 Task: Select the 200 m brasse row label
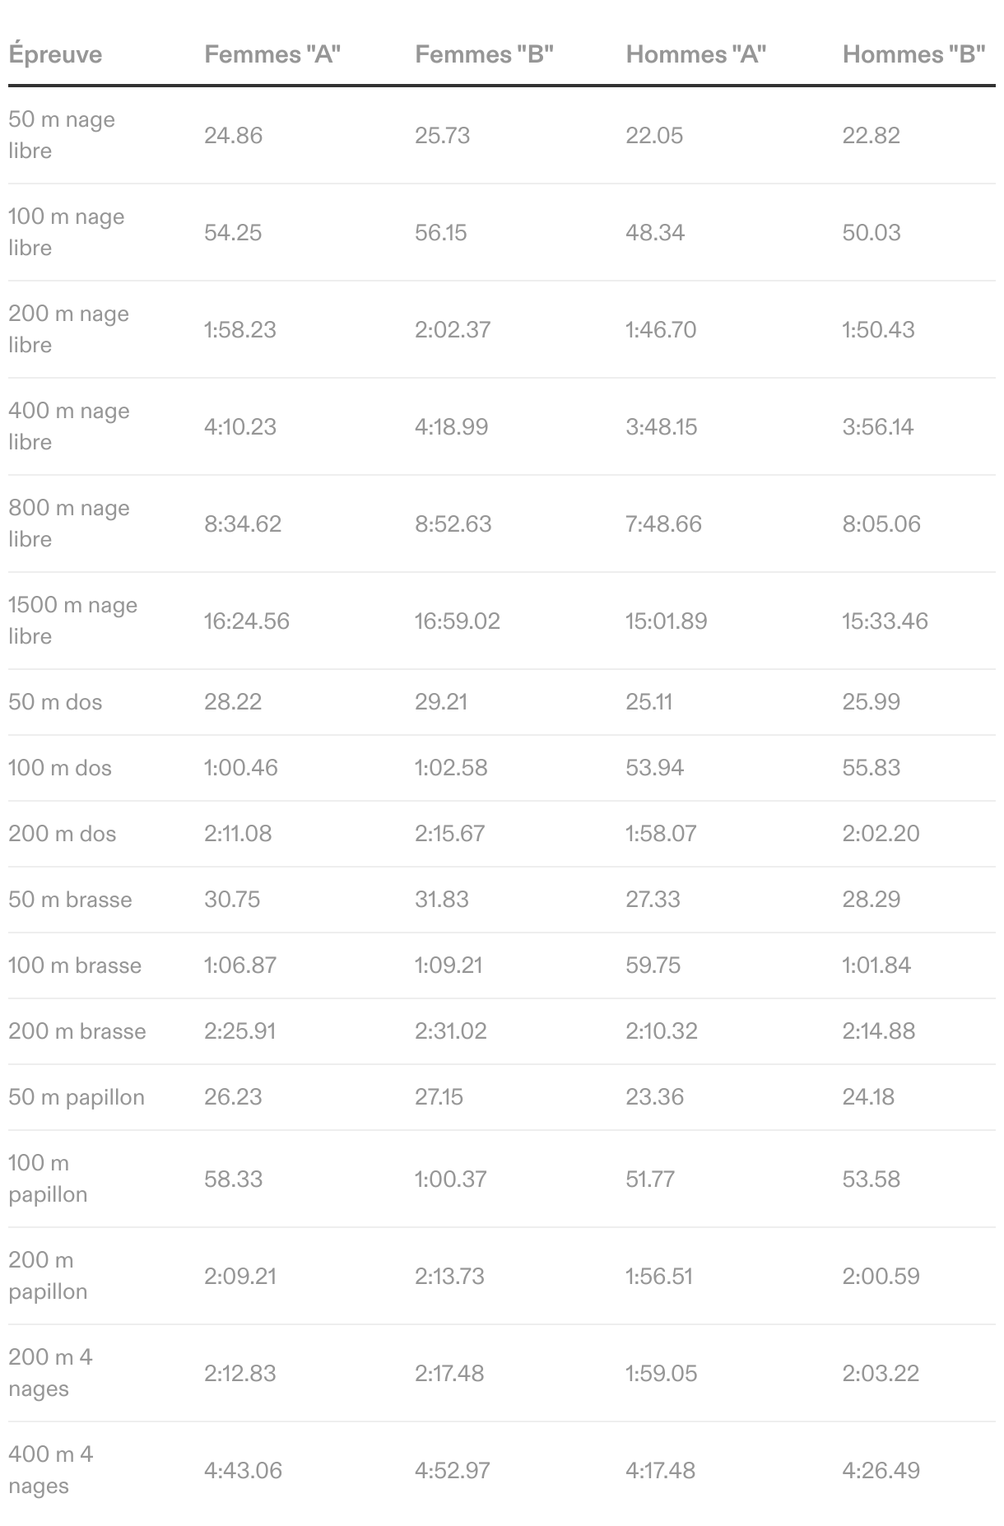(x=77, y=1031)
